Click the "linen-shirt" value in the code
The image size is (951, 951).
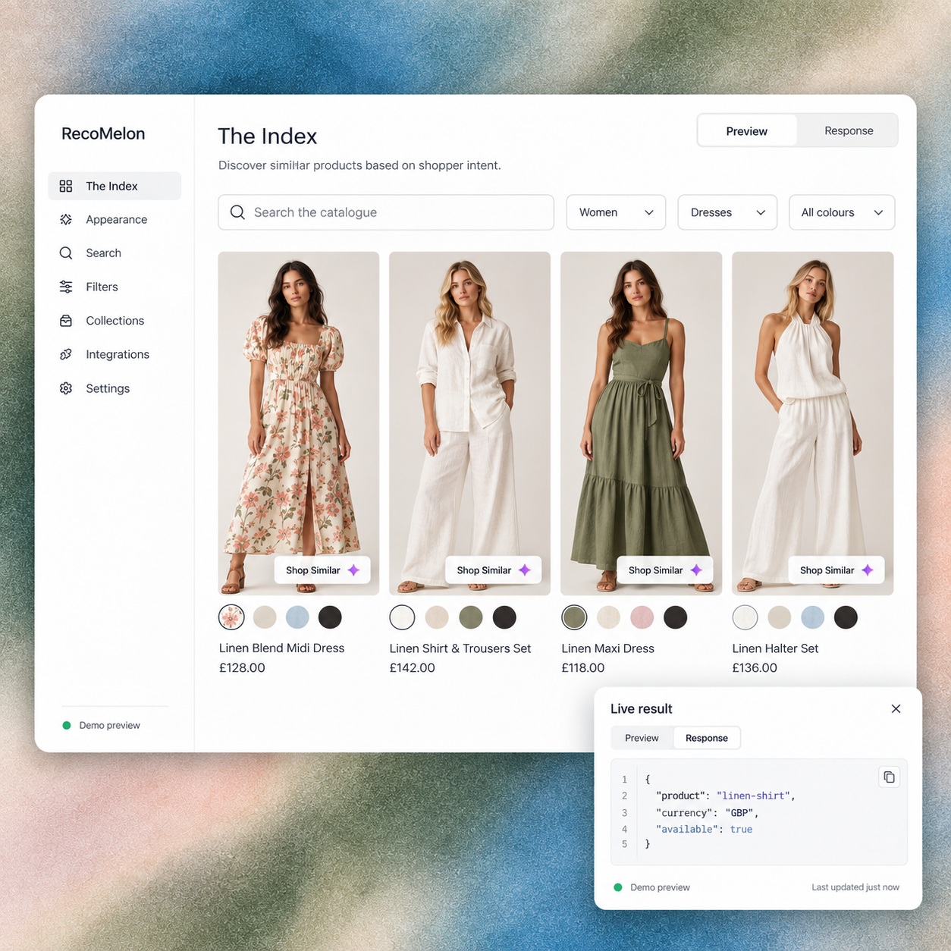753,796
